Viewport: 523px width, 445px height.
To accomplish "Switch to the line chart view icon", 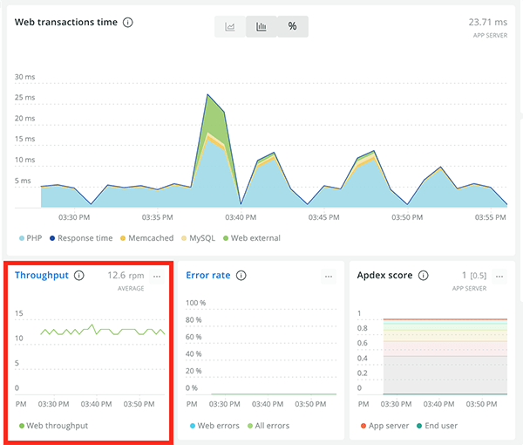I will pos(230,27).
